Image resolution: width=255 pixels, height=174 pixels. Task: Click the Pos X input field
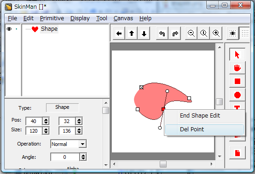coord(34,121)
